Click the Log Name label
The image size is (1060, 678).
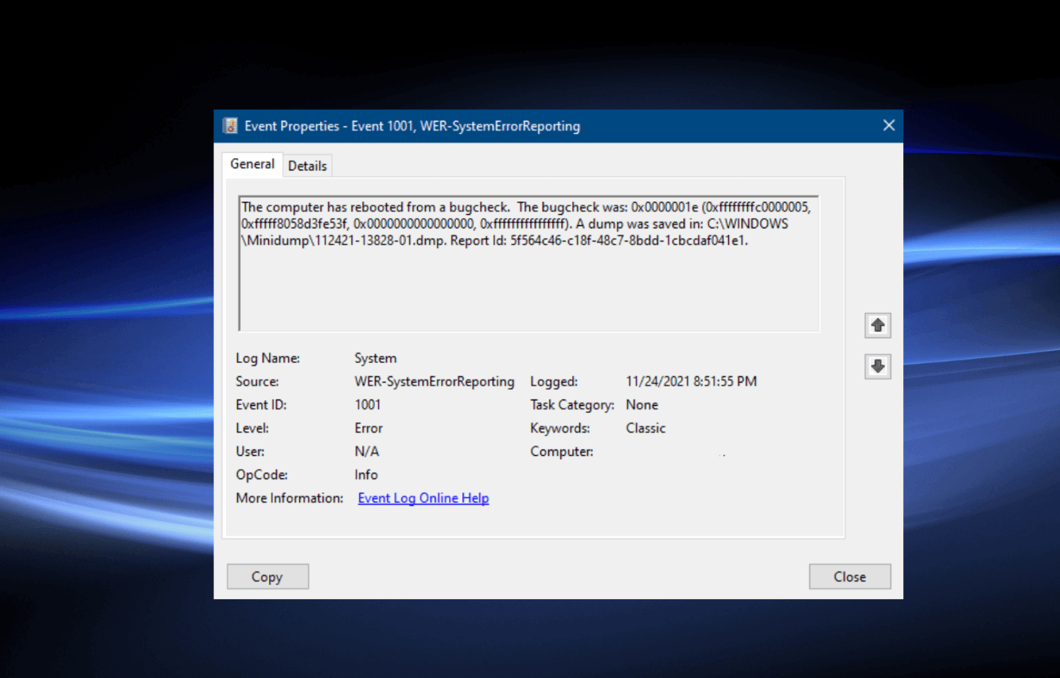(x=268, y=359)
